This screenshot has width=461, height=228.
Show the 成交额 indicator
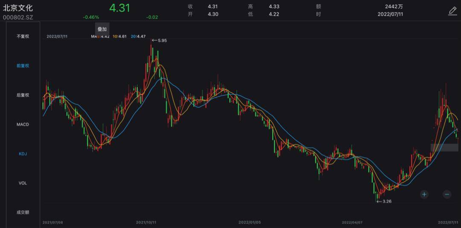(x=23, y=212)
